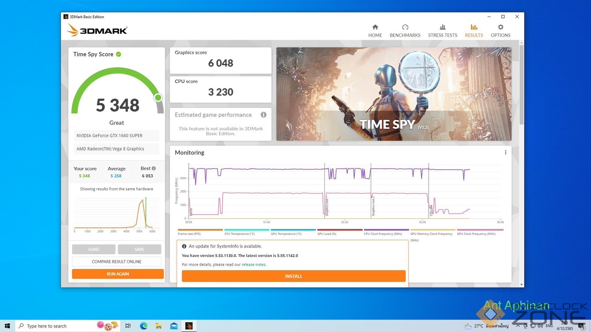Screen dimensions: 591x332
Task: Open the Monitoring three-dot menu
Action: point(505,153)
